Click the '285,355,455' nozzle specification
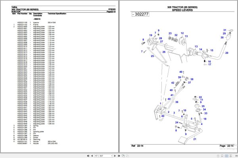The height and width of the screenshot is (158, 238). click(52, 143)
